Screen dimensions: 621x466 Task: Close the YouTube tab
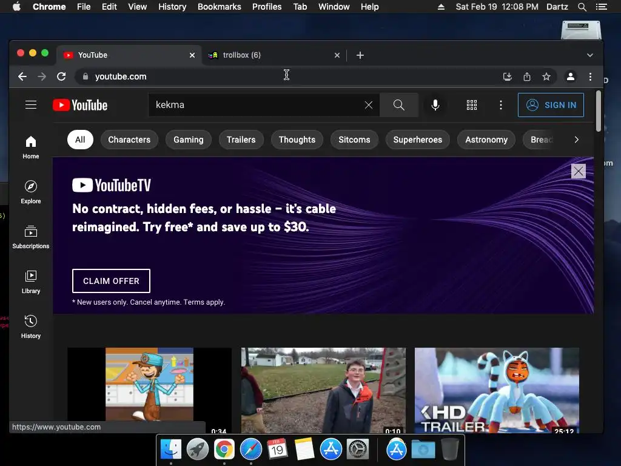click(x=192, y=55)
